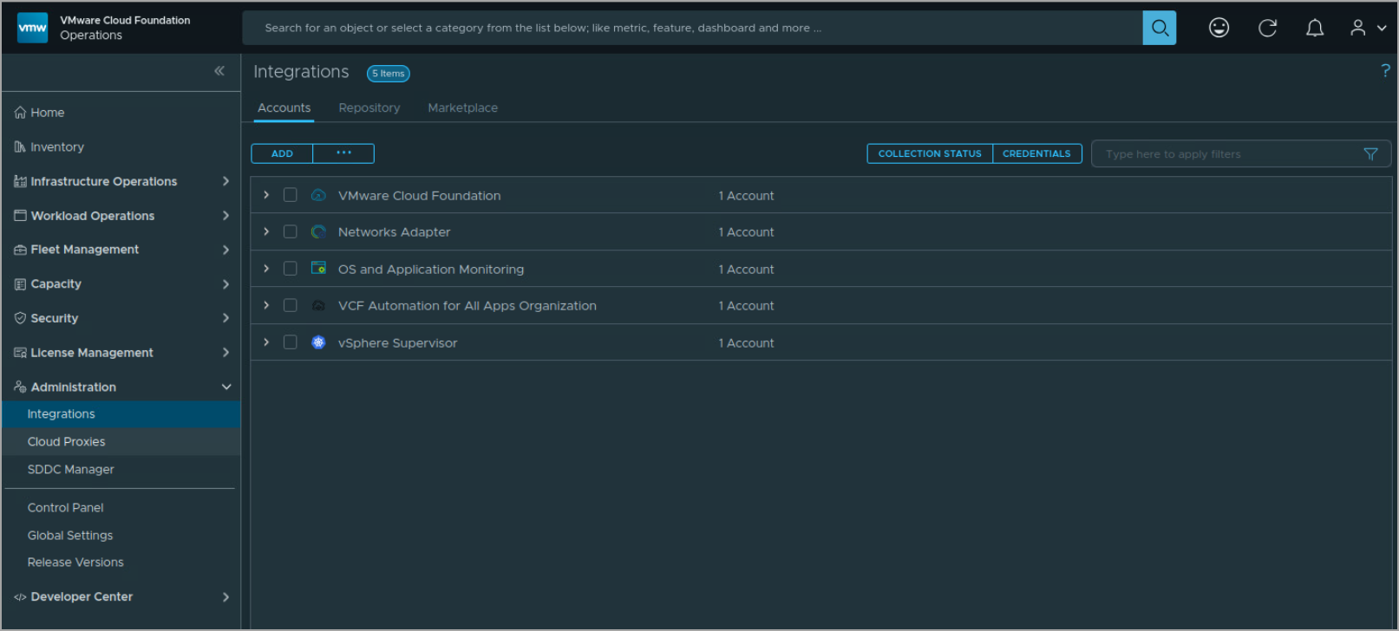The image size is (1399, 631).
Task: Click the Infrastructure Operations icon
Action: click(20, 181)
